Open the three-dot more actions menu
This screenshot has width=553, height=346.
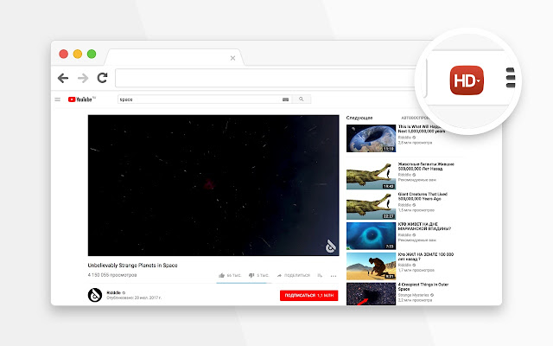pos(334,276)
